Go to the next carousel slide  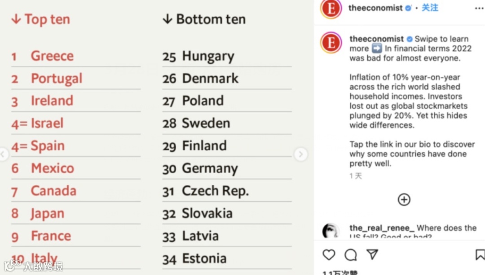point(300,154)
